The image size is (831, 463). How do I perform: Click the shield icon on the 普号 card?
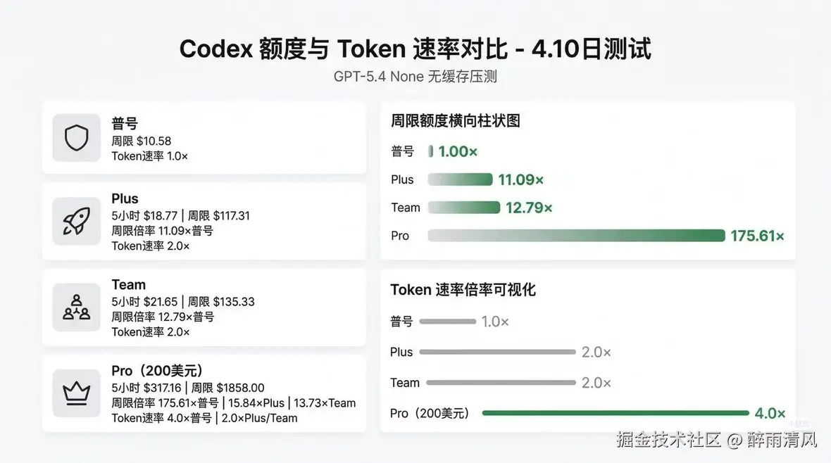pyautogui.click(x=76, y=139)
